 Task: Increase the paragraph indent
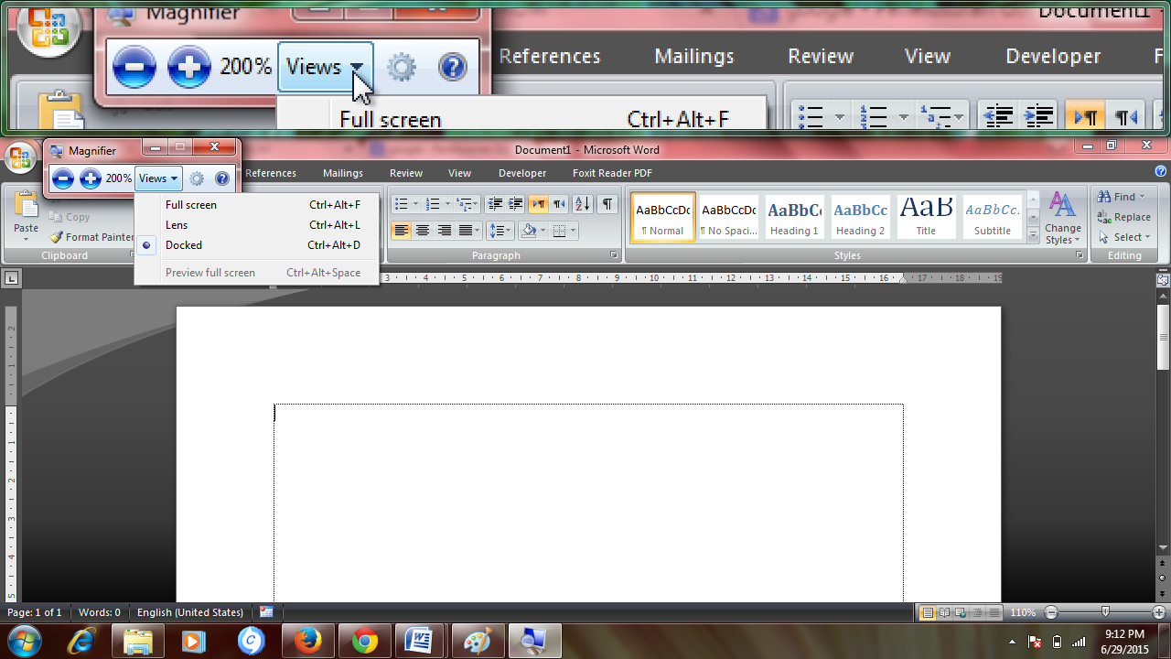click(x=515, y=203)
